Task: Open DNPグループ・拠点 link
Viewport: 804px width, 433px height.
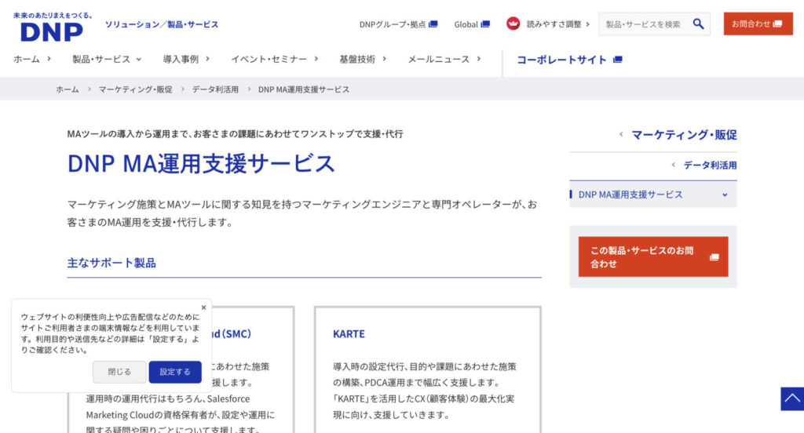Action: (398, 24)
